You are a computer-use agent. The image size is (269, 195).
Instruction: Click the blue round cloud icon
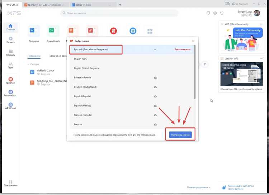[x=133, y=31]
